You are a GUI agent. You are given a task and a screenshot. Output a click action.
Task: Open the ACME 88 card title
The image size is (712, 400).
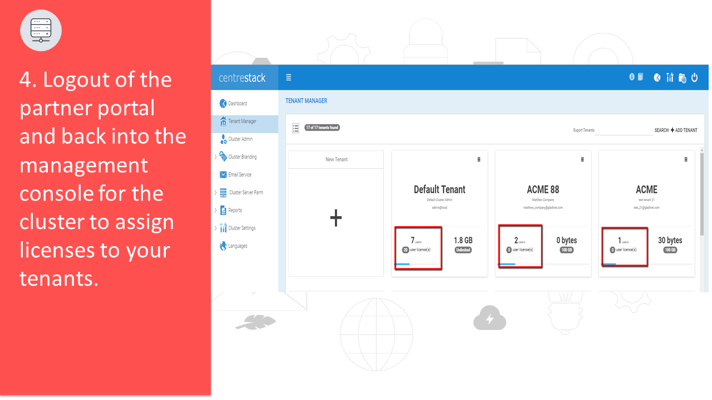pyautogui.click(x=543, y=189)
